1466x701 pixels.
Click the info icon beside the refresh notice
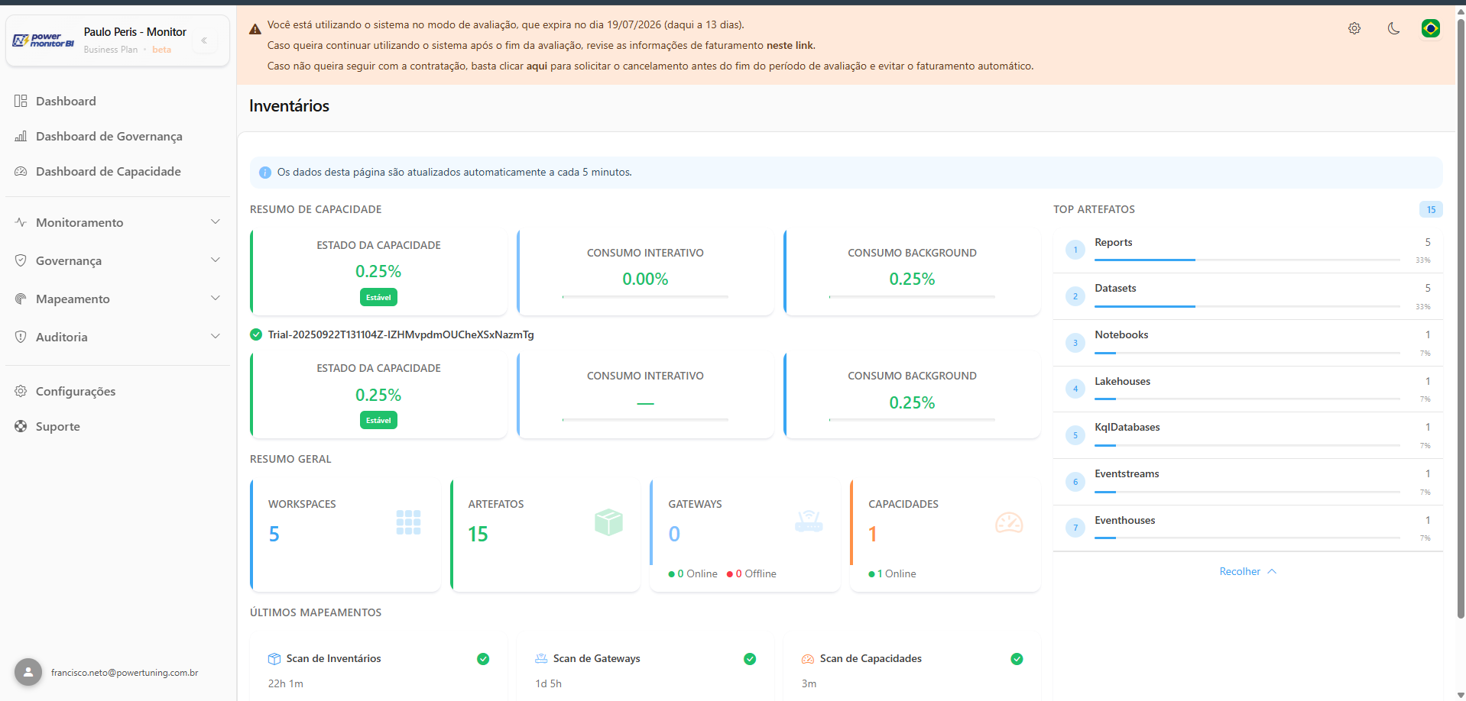pyautogui.click(x=265, y=173)
